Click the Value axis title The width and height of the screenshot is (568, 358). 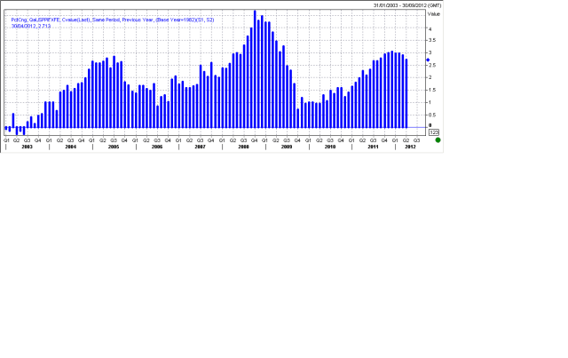coord(433,15)
